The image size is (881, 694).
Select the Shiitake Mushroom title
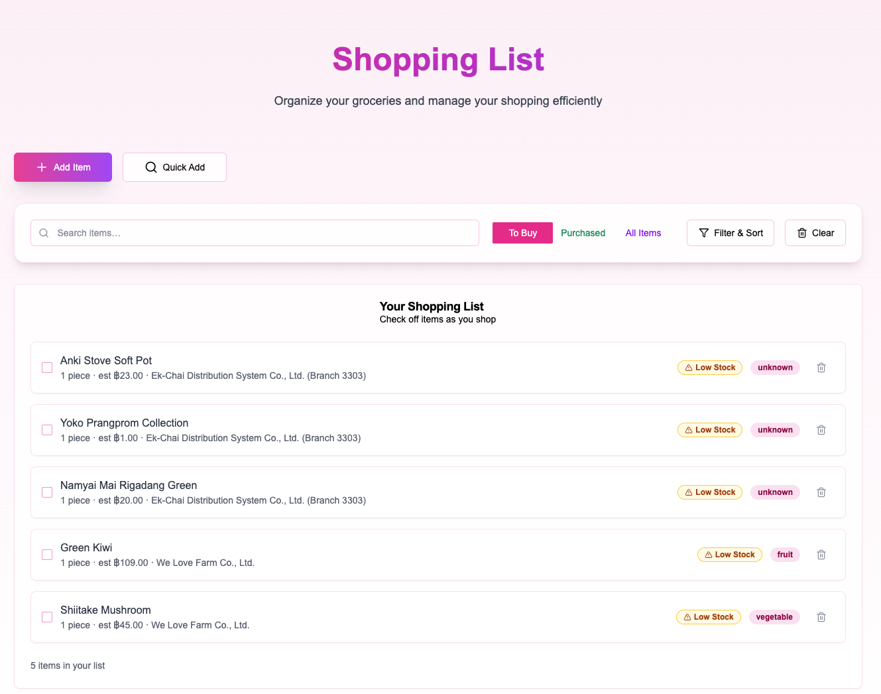coord(105,610)
